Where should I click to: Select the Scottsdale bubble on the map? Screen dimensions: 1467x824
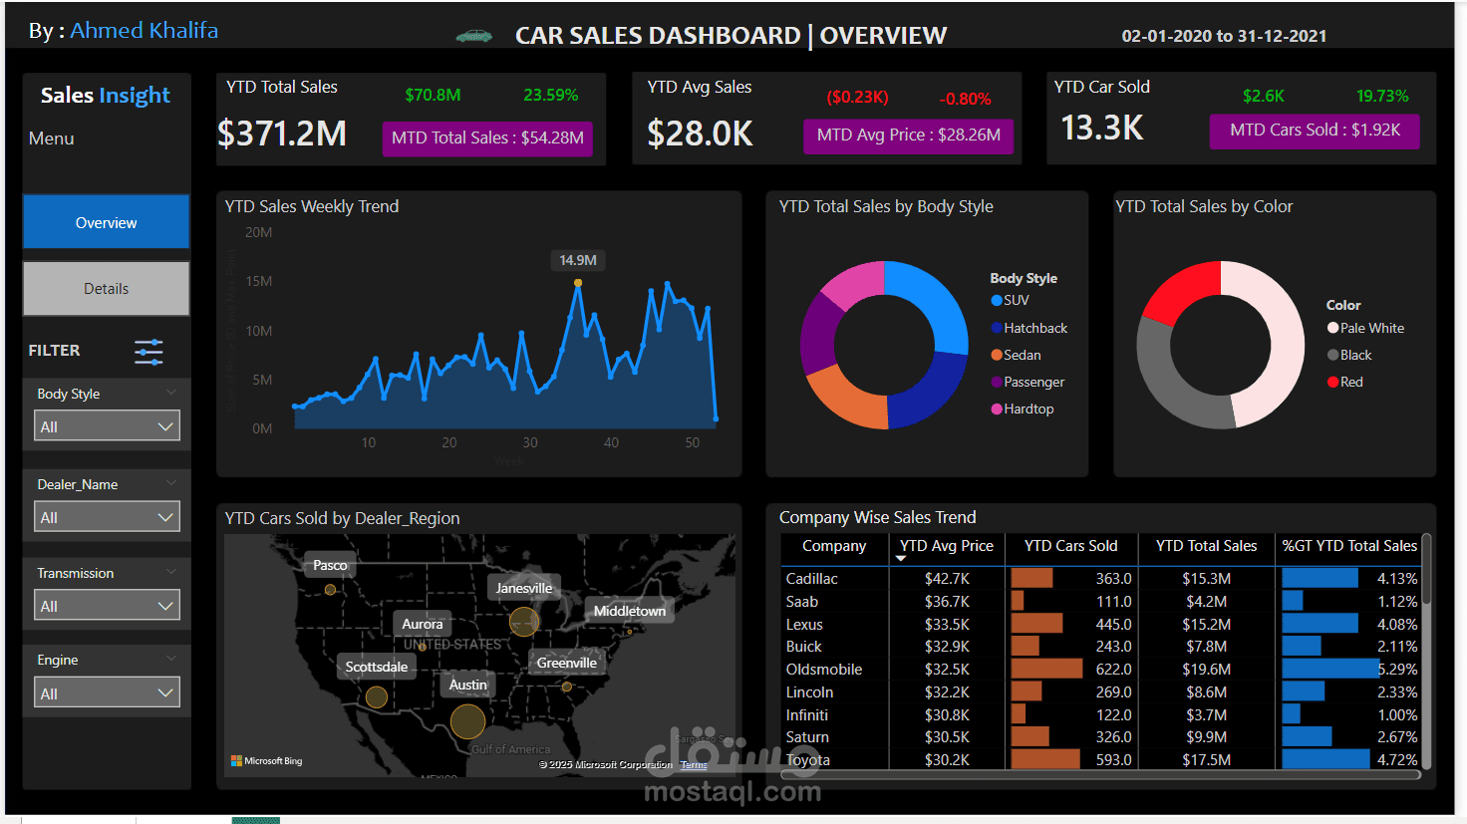point(377,697)
